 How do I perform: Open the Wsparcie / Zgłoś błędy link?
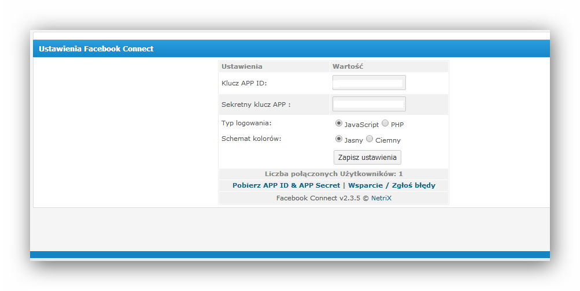391,185
